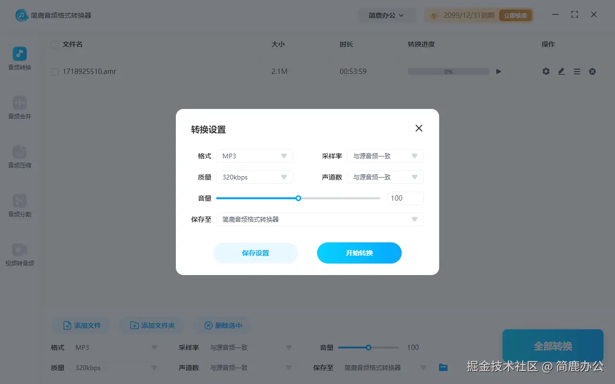The width and height of the screenshot is (615, 384).
Task: Open the 质量 320kbps dropdown in dialog
Action: coord(255,177)
